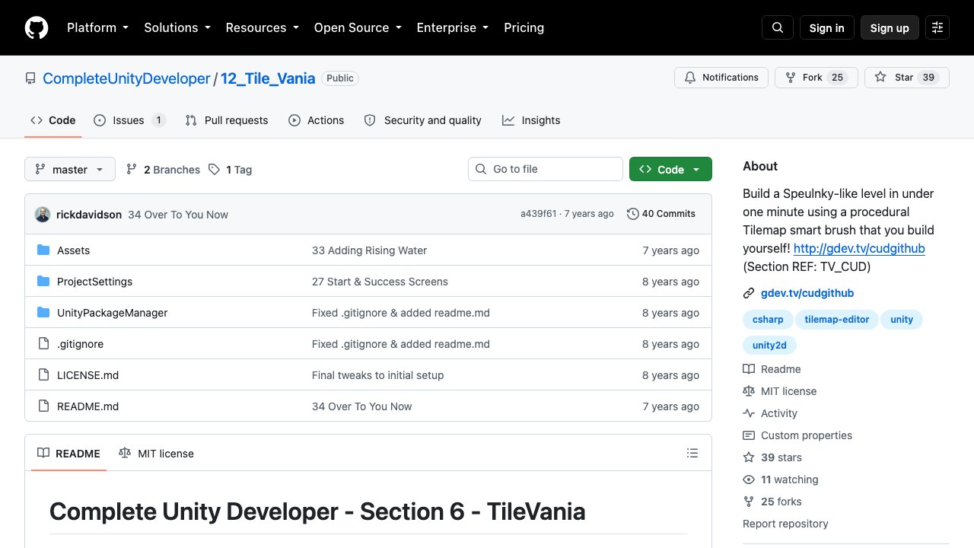
Task: Open the 12_Tile_Vania repository link
Action: point(268,78)
